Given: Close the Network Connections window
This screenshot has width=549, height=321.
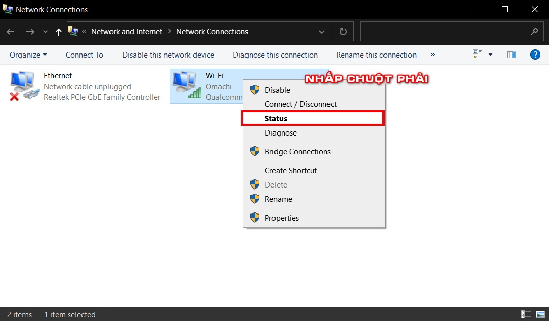Looking at the screenshot, I should pyautogui.click(x=534, y=9).
